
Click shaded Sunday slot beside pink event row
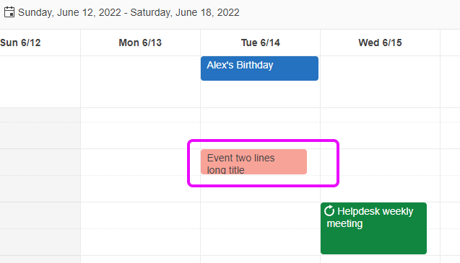[40, 162]
